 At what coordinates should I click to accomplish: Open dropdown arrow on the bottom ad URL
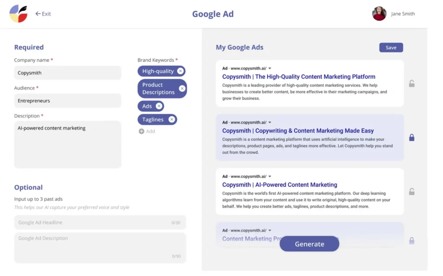(x=270, y=231)
